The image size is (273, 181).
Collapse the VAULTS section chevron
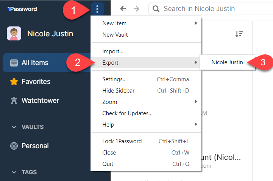[x=14, y=127]
